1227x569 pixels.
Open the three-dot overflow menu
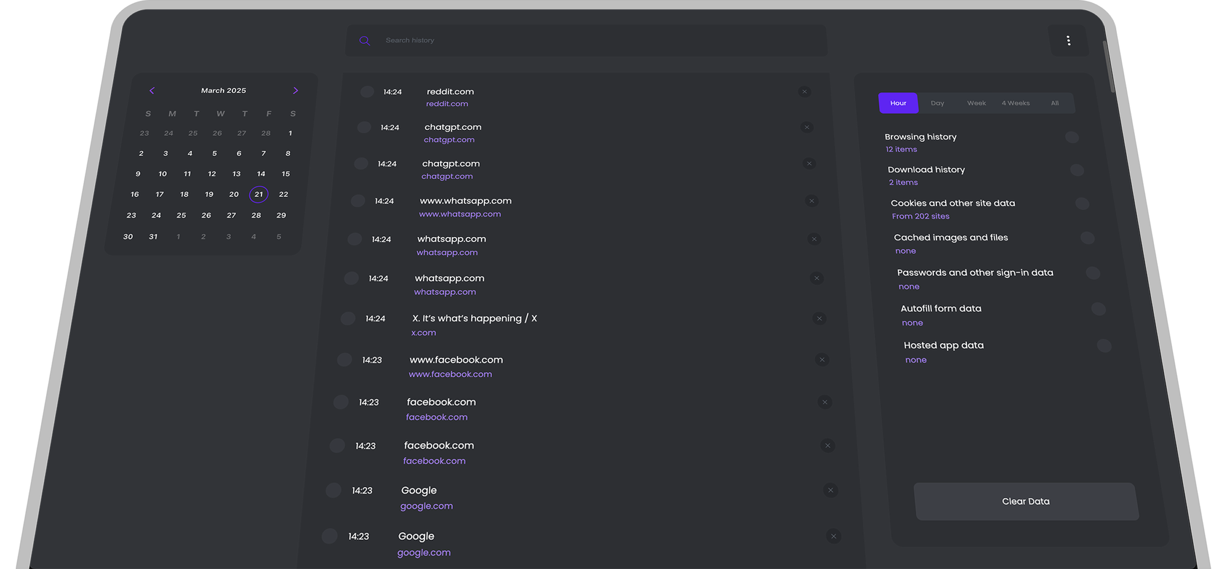[x=1069, y=40]
